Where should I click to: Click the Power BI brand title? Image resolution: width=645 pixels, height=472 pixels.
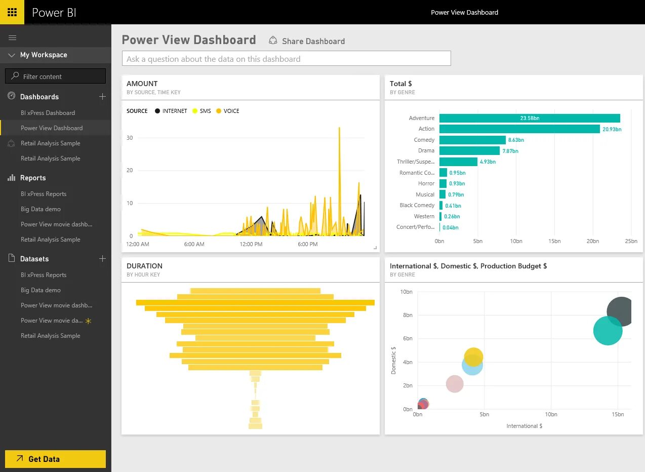pos(54,13)
